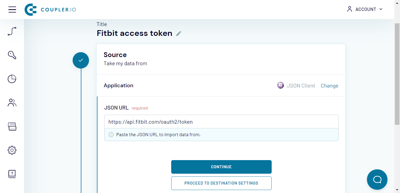Click the Change application link

(329, 86)
